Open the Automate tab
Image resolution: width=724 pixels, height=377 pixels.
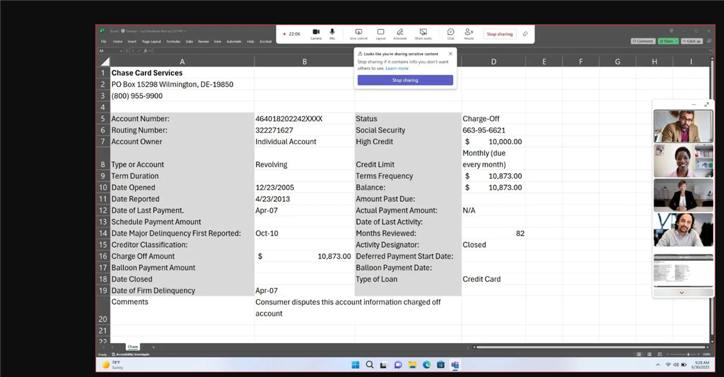point(234,42)
